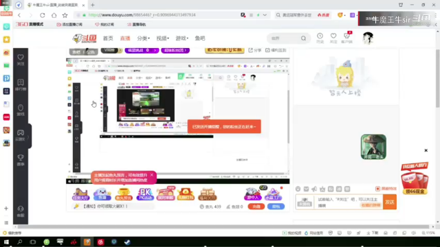
Task: Claim the 领66现金 red packet promo
Action: [x=415, y=178]
